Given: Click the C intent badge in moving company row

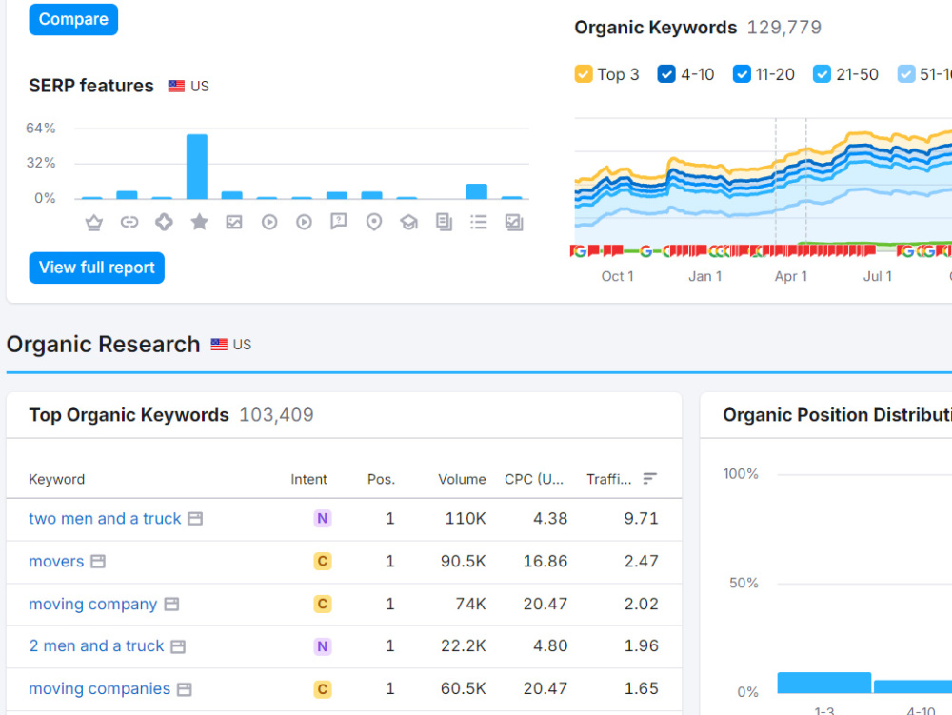Looking at the screenshot, I should (x=323, y=604).
